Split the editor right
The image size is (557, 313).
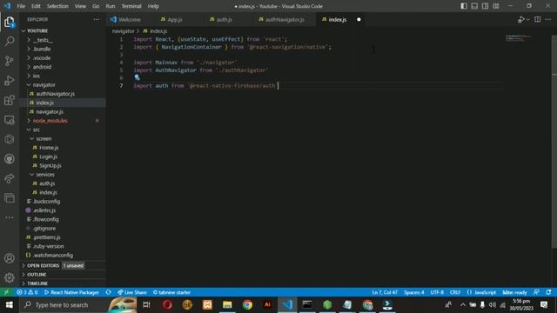(x=538, y=19)
